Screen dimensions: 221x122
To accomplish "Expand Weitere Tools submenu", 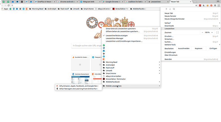I will 191,45.
